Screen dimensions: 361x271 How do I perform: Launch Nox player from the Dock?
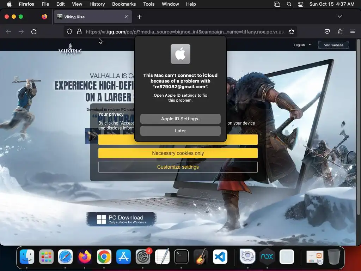tap(267, 257)
